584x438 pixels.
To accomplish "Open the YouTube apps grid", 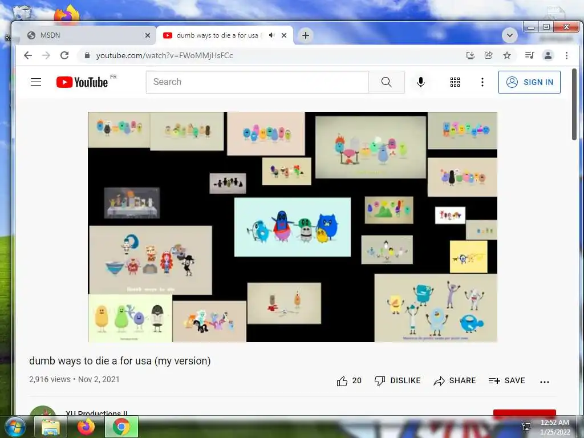I will coord(455,82).
